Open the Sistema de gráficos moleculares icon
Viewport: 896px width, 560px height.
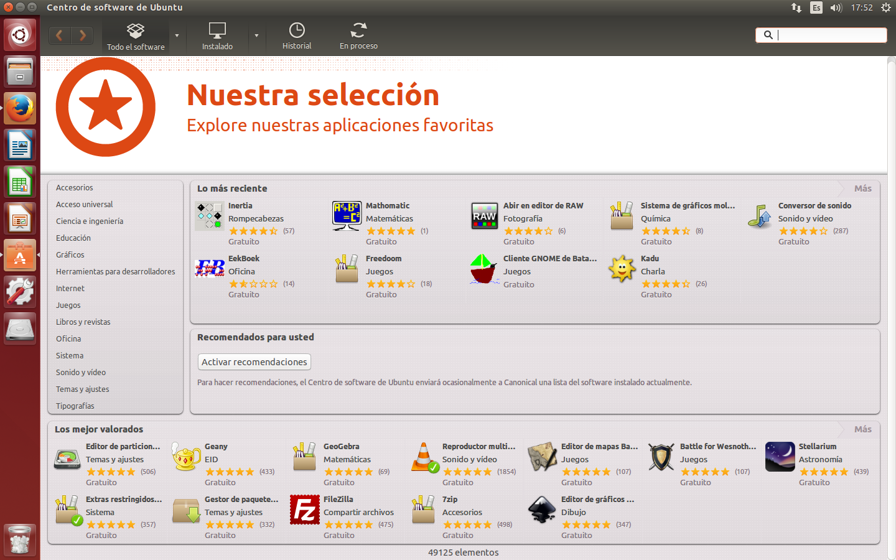pyautogui.click(x=622, y=216)
